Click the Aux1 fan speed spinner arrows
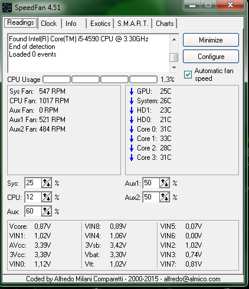Screen dimensions: 249x289 pyautogui.click(x=165, y=183)
